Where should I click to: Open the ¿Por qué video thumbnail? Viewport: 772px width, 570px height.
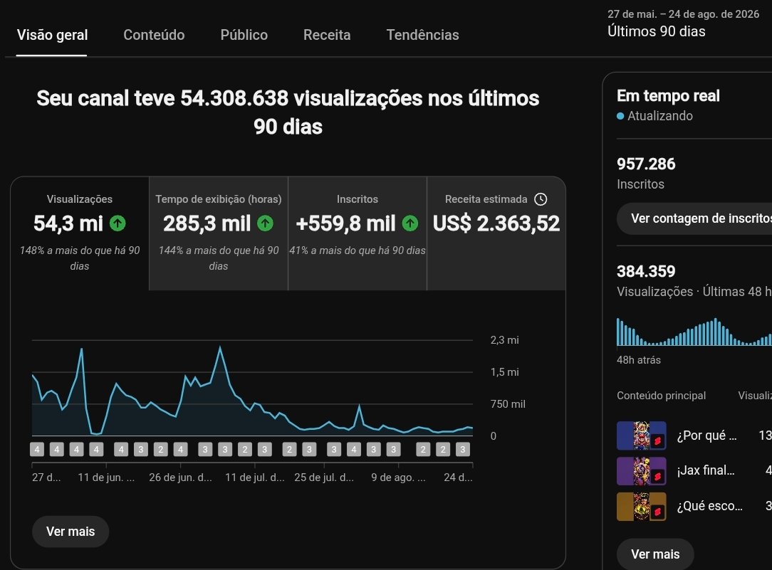[642, 436]
